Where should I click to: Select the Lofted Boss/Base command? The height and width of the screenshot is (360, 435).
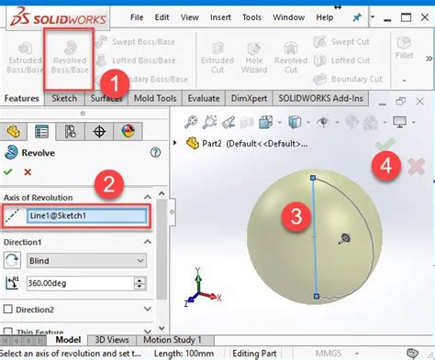[136, 60]
